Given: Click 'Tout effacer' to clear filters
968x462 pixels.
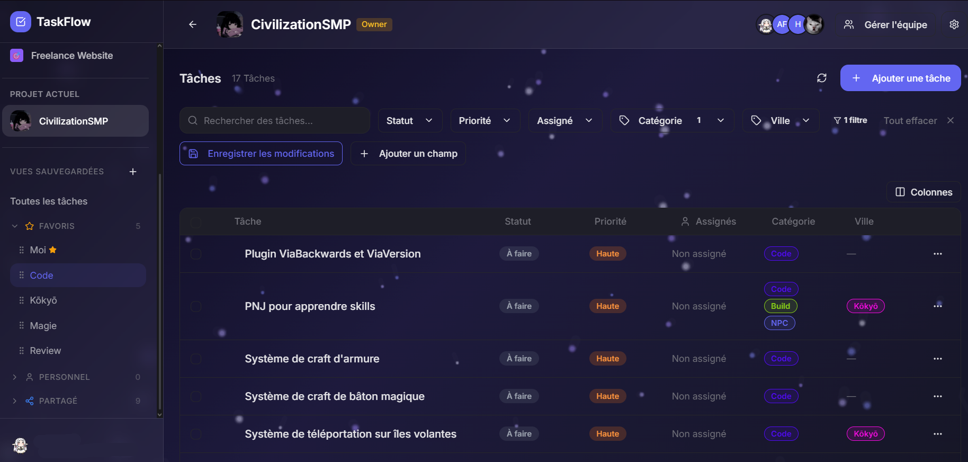Looking at the screenshot, I should click(x=910, y=120).
